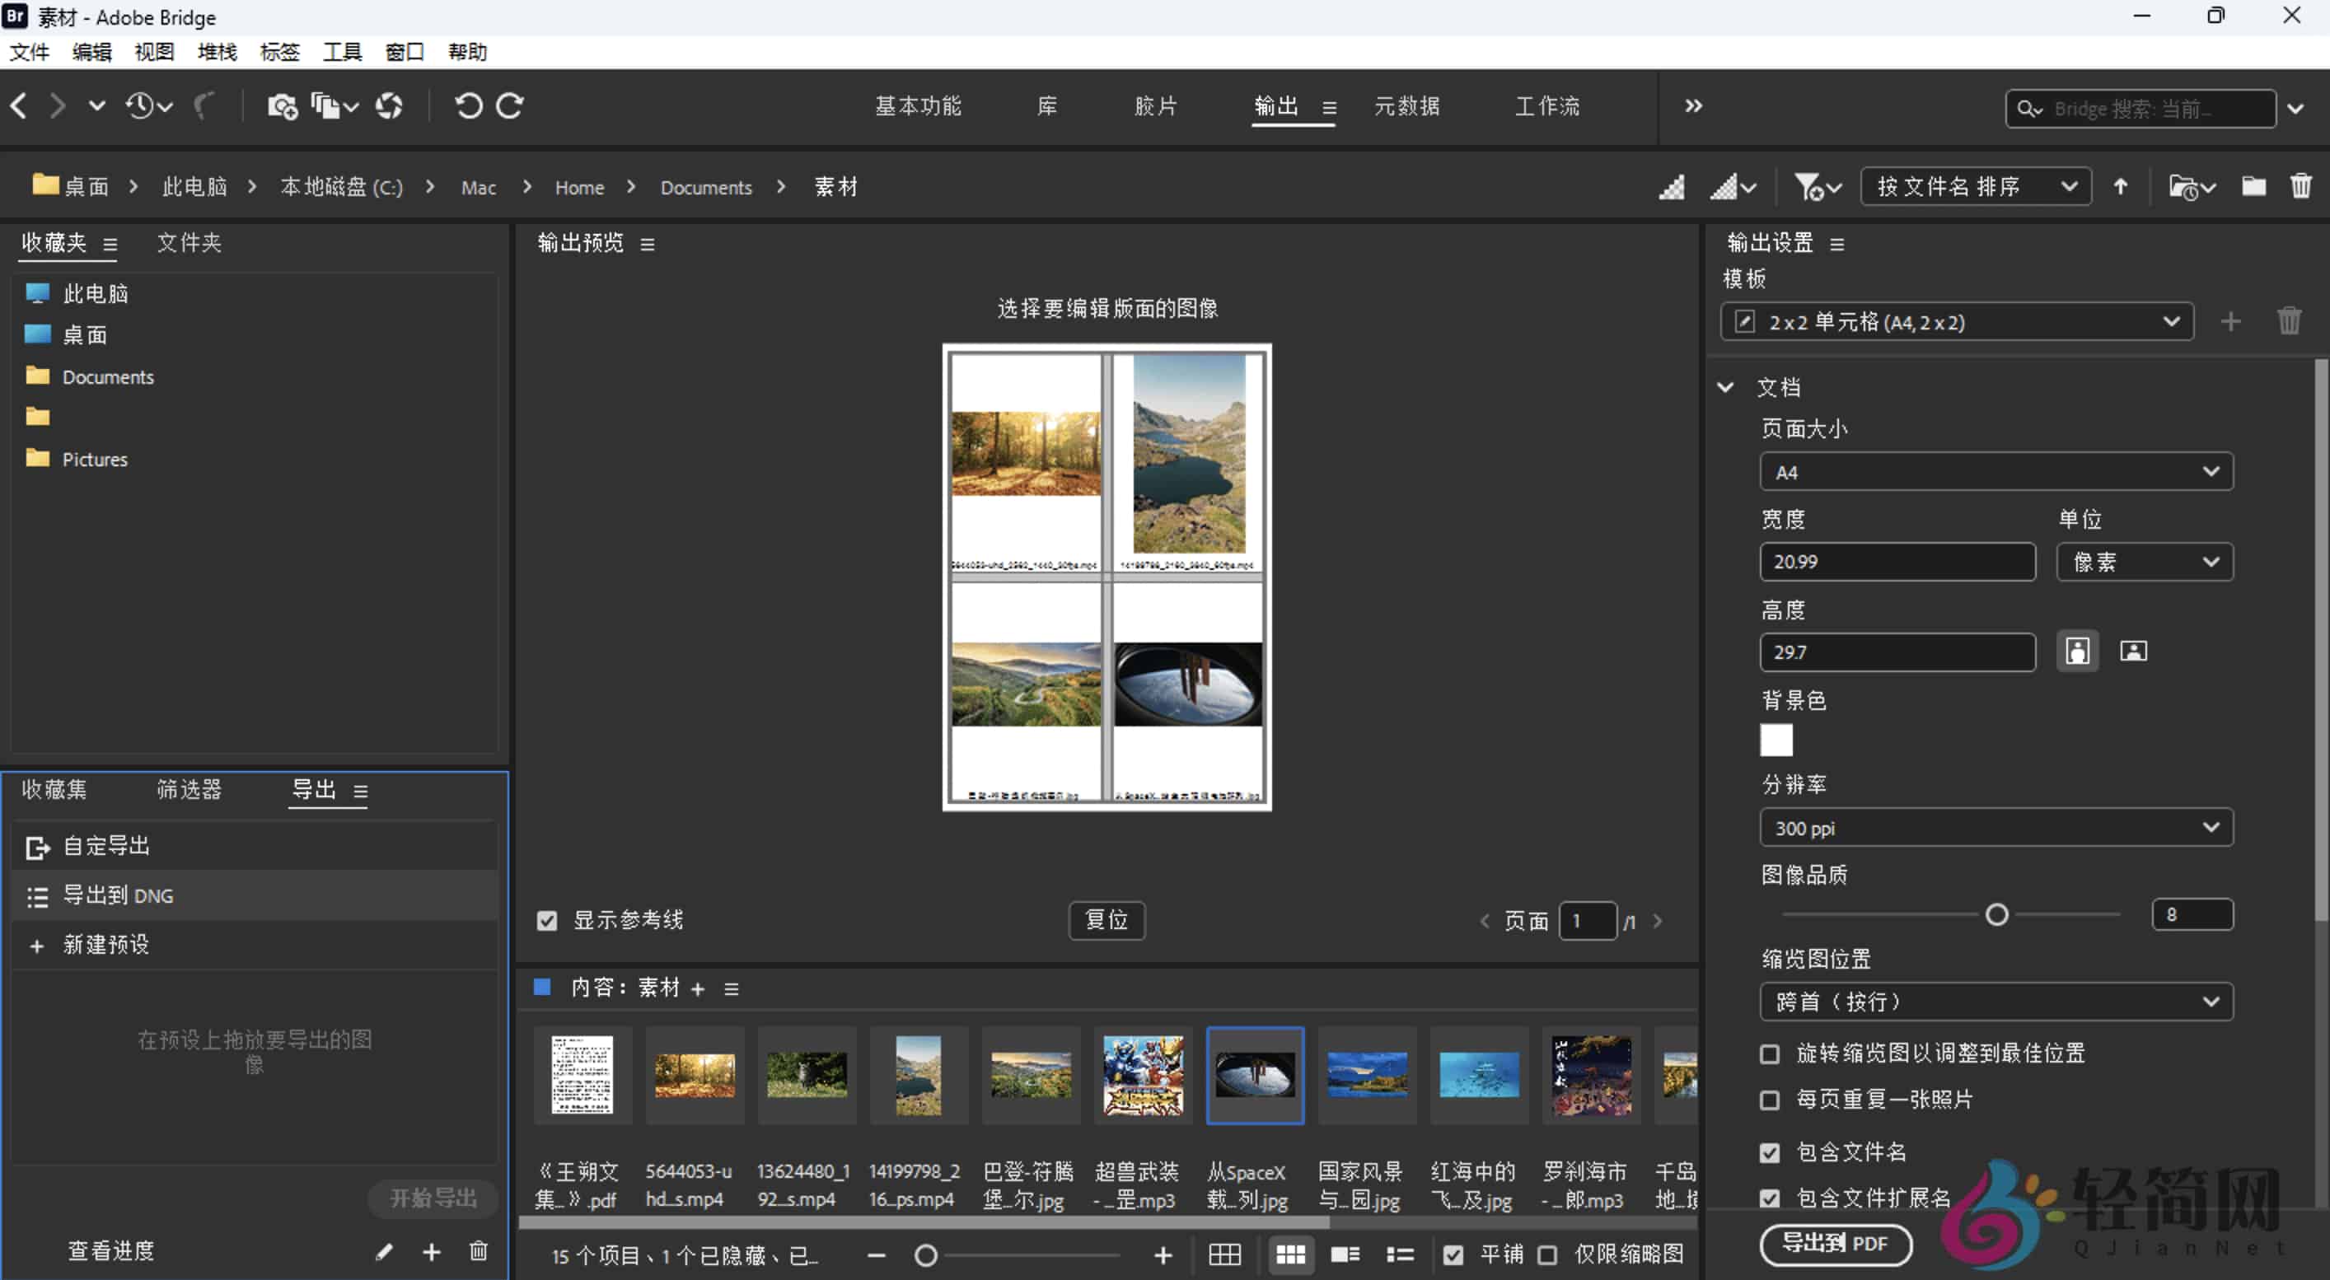Screen dimensions: 2330x1280
Task: Open Camera Raw via the aperture icon
Action: (x=389, y=105)
